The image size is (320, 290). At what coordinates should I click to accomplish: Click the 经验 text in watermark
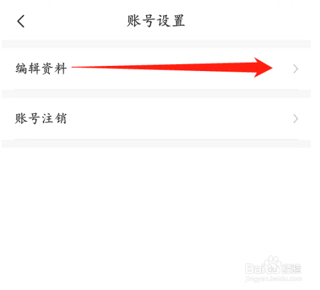291,269
